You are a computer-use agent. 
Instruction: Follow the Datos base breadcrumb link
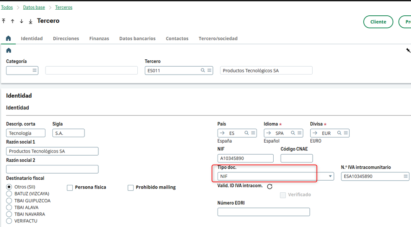34,7
